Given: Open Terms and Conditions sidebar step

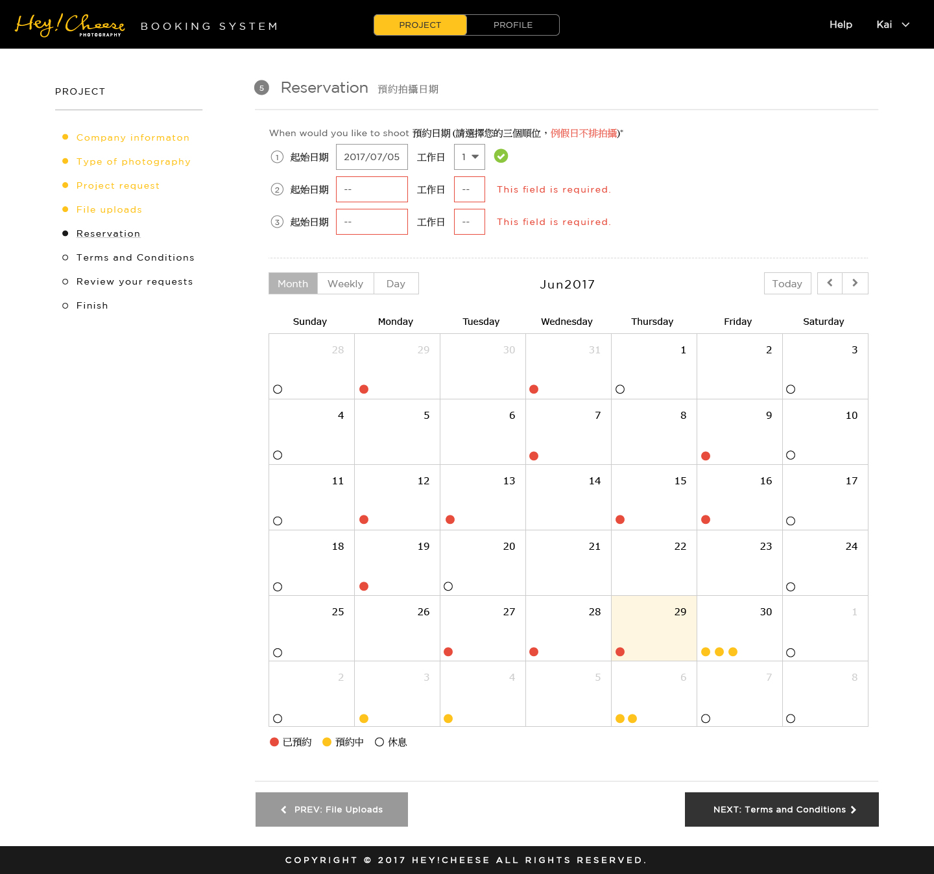Looking at the screenshot, I should pyautogui.click(x=136, y=257).
